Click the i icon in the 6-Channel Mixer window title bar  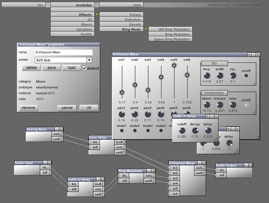tap(254, 54)
